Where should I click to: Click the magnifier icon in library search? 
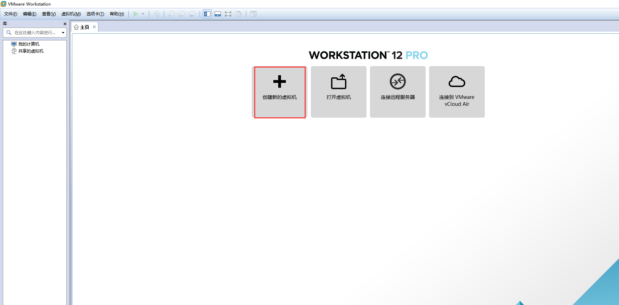pos(9,33)
